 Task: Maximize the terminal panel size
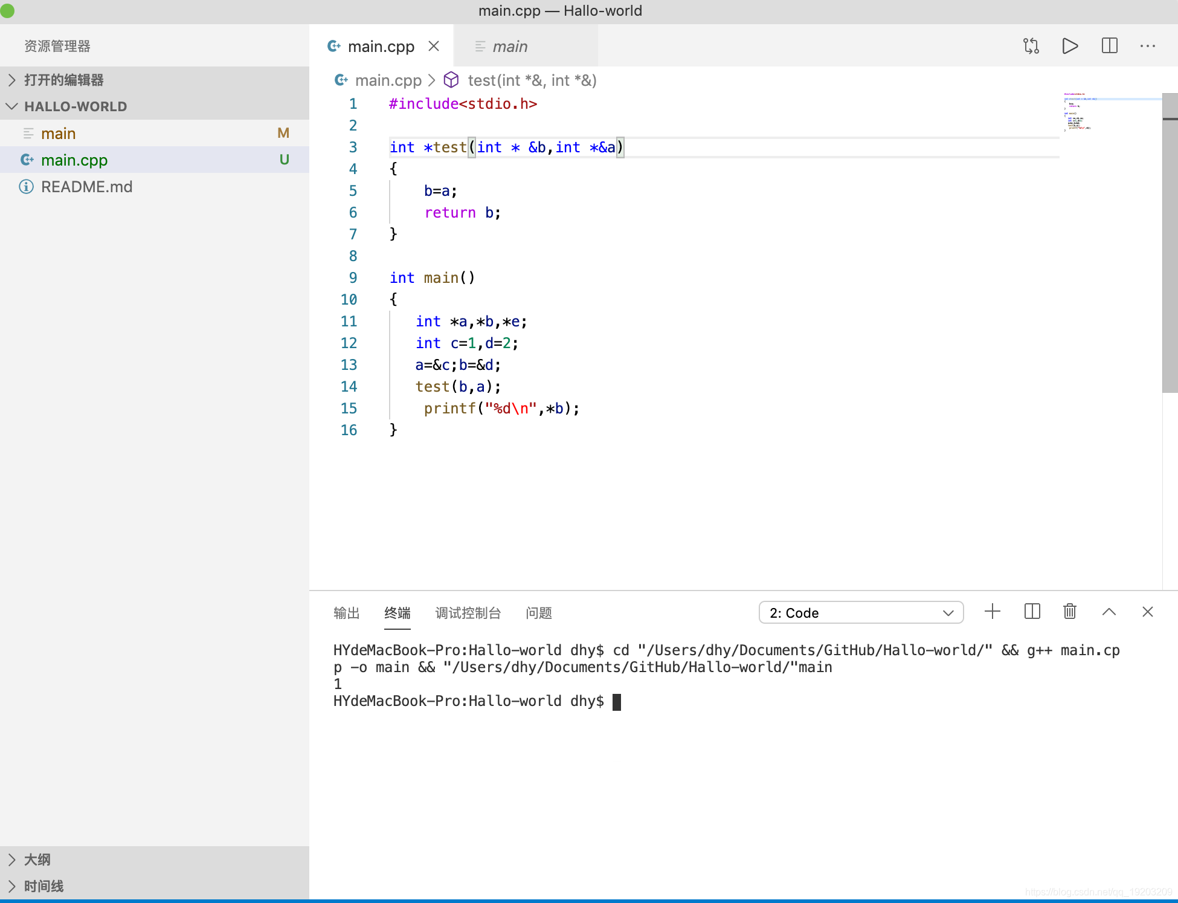[x=1109, y=612]
